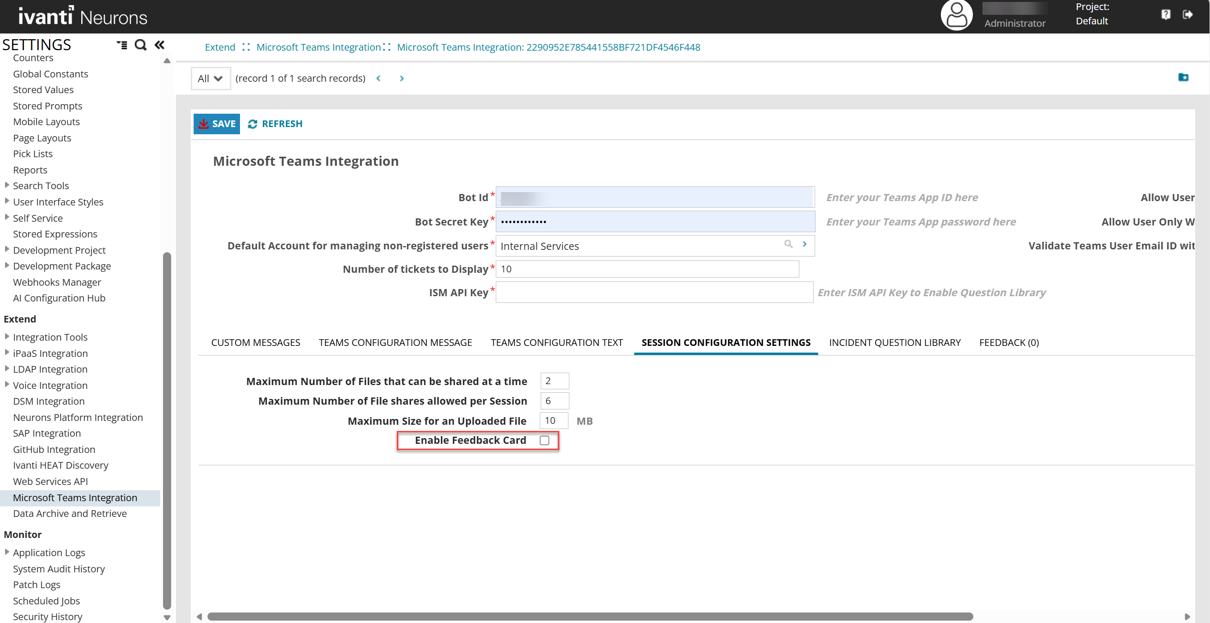Screen dimensions: 1210x623
Task: Open the help icon in header
Action: click(1166, 14)
